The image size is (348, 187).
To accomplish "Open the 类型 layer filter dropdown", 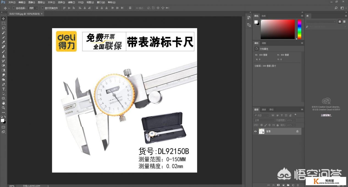I will (x=261, y=116).
